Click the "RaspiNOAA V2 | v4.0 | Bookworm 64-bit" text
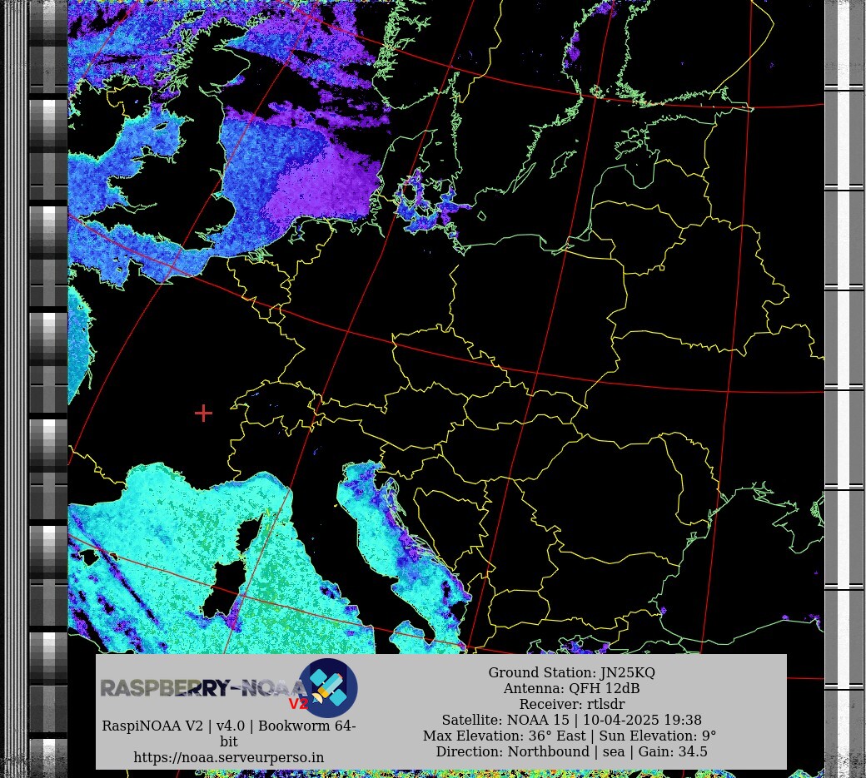 (x=229, y=733)
